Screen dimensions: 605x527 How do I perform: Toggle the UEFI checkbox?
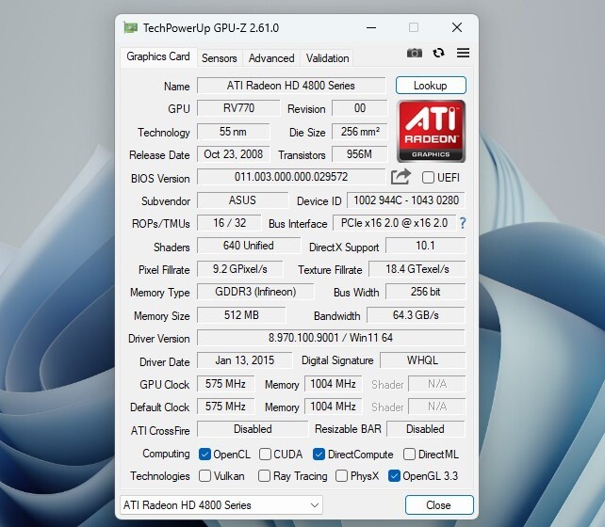tap(428, 178)
